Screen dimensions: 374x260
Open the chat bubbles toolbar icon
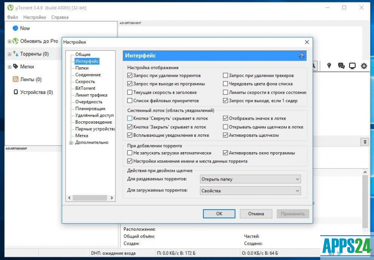341,66
